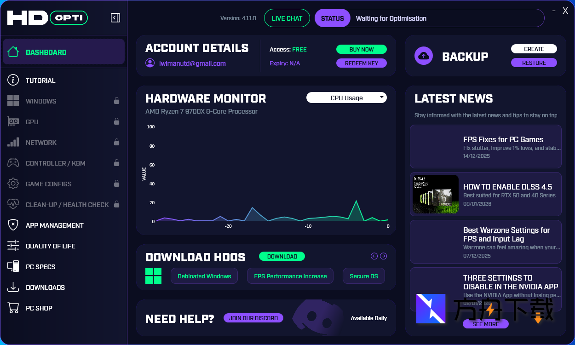
Task: Click the Restore backup button
Action: [x=534, y=63]
